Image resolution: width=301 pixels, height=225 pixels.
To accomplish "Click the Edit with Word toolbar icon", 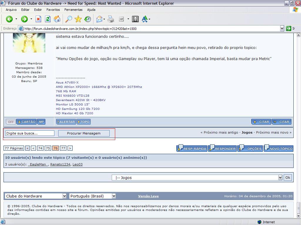I will [121, 19].
